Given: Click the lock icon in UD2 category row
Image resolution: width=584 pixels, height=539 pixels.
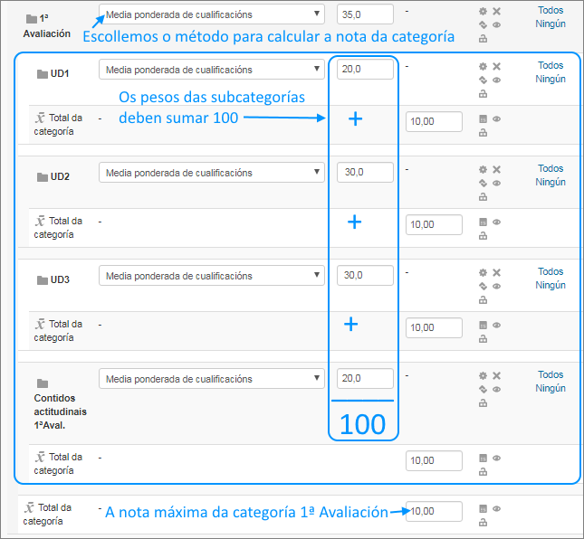Looking at the screenshot, I should [483, 197].
